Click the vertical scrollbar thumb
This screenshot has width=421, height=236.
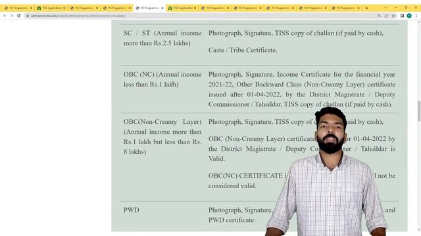tap(419, 111)
